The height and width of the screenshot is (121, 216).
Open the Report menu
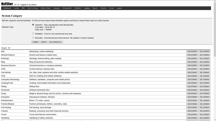click(x=95, y=8)
